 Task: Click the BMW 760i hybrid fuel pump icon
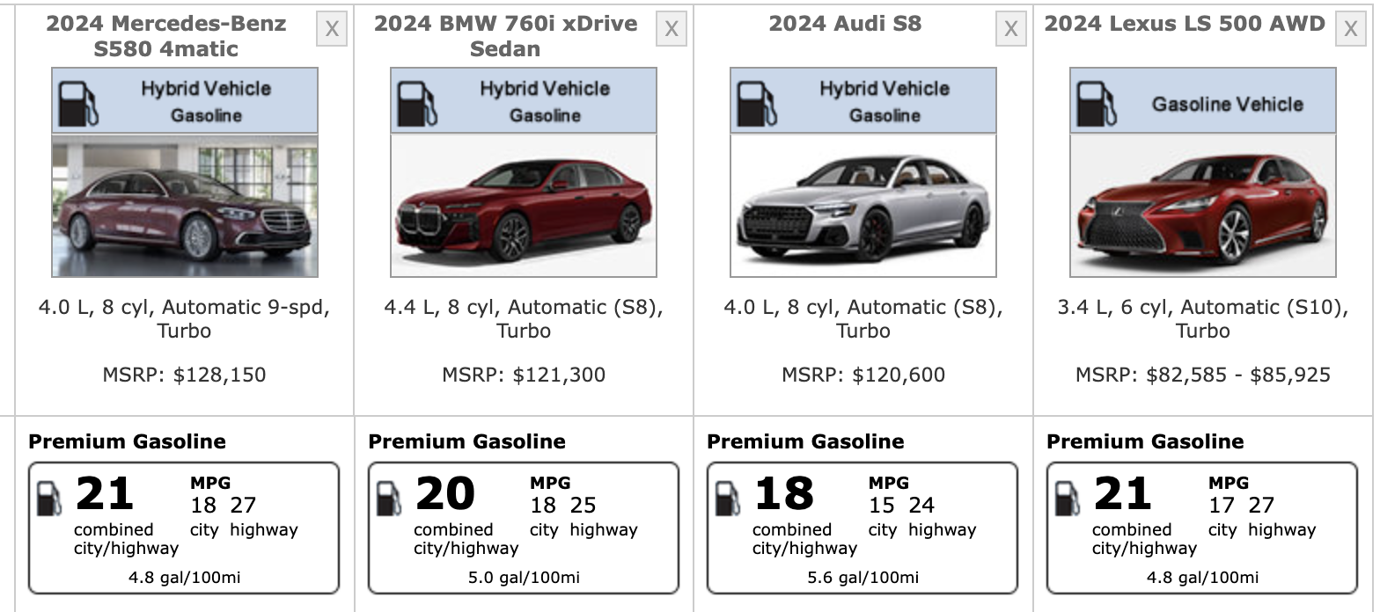416,102
